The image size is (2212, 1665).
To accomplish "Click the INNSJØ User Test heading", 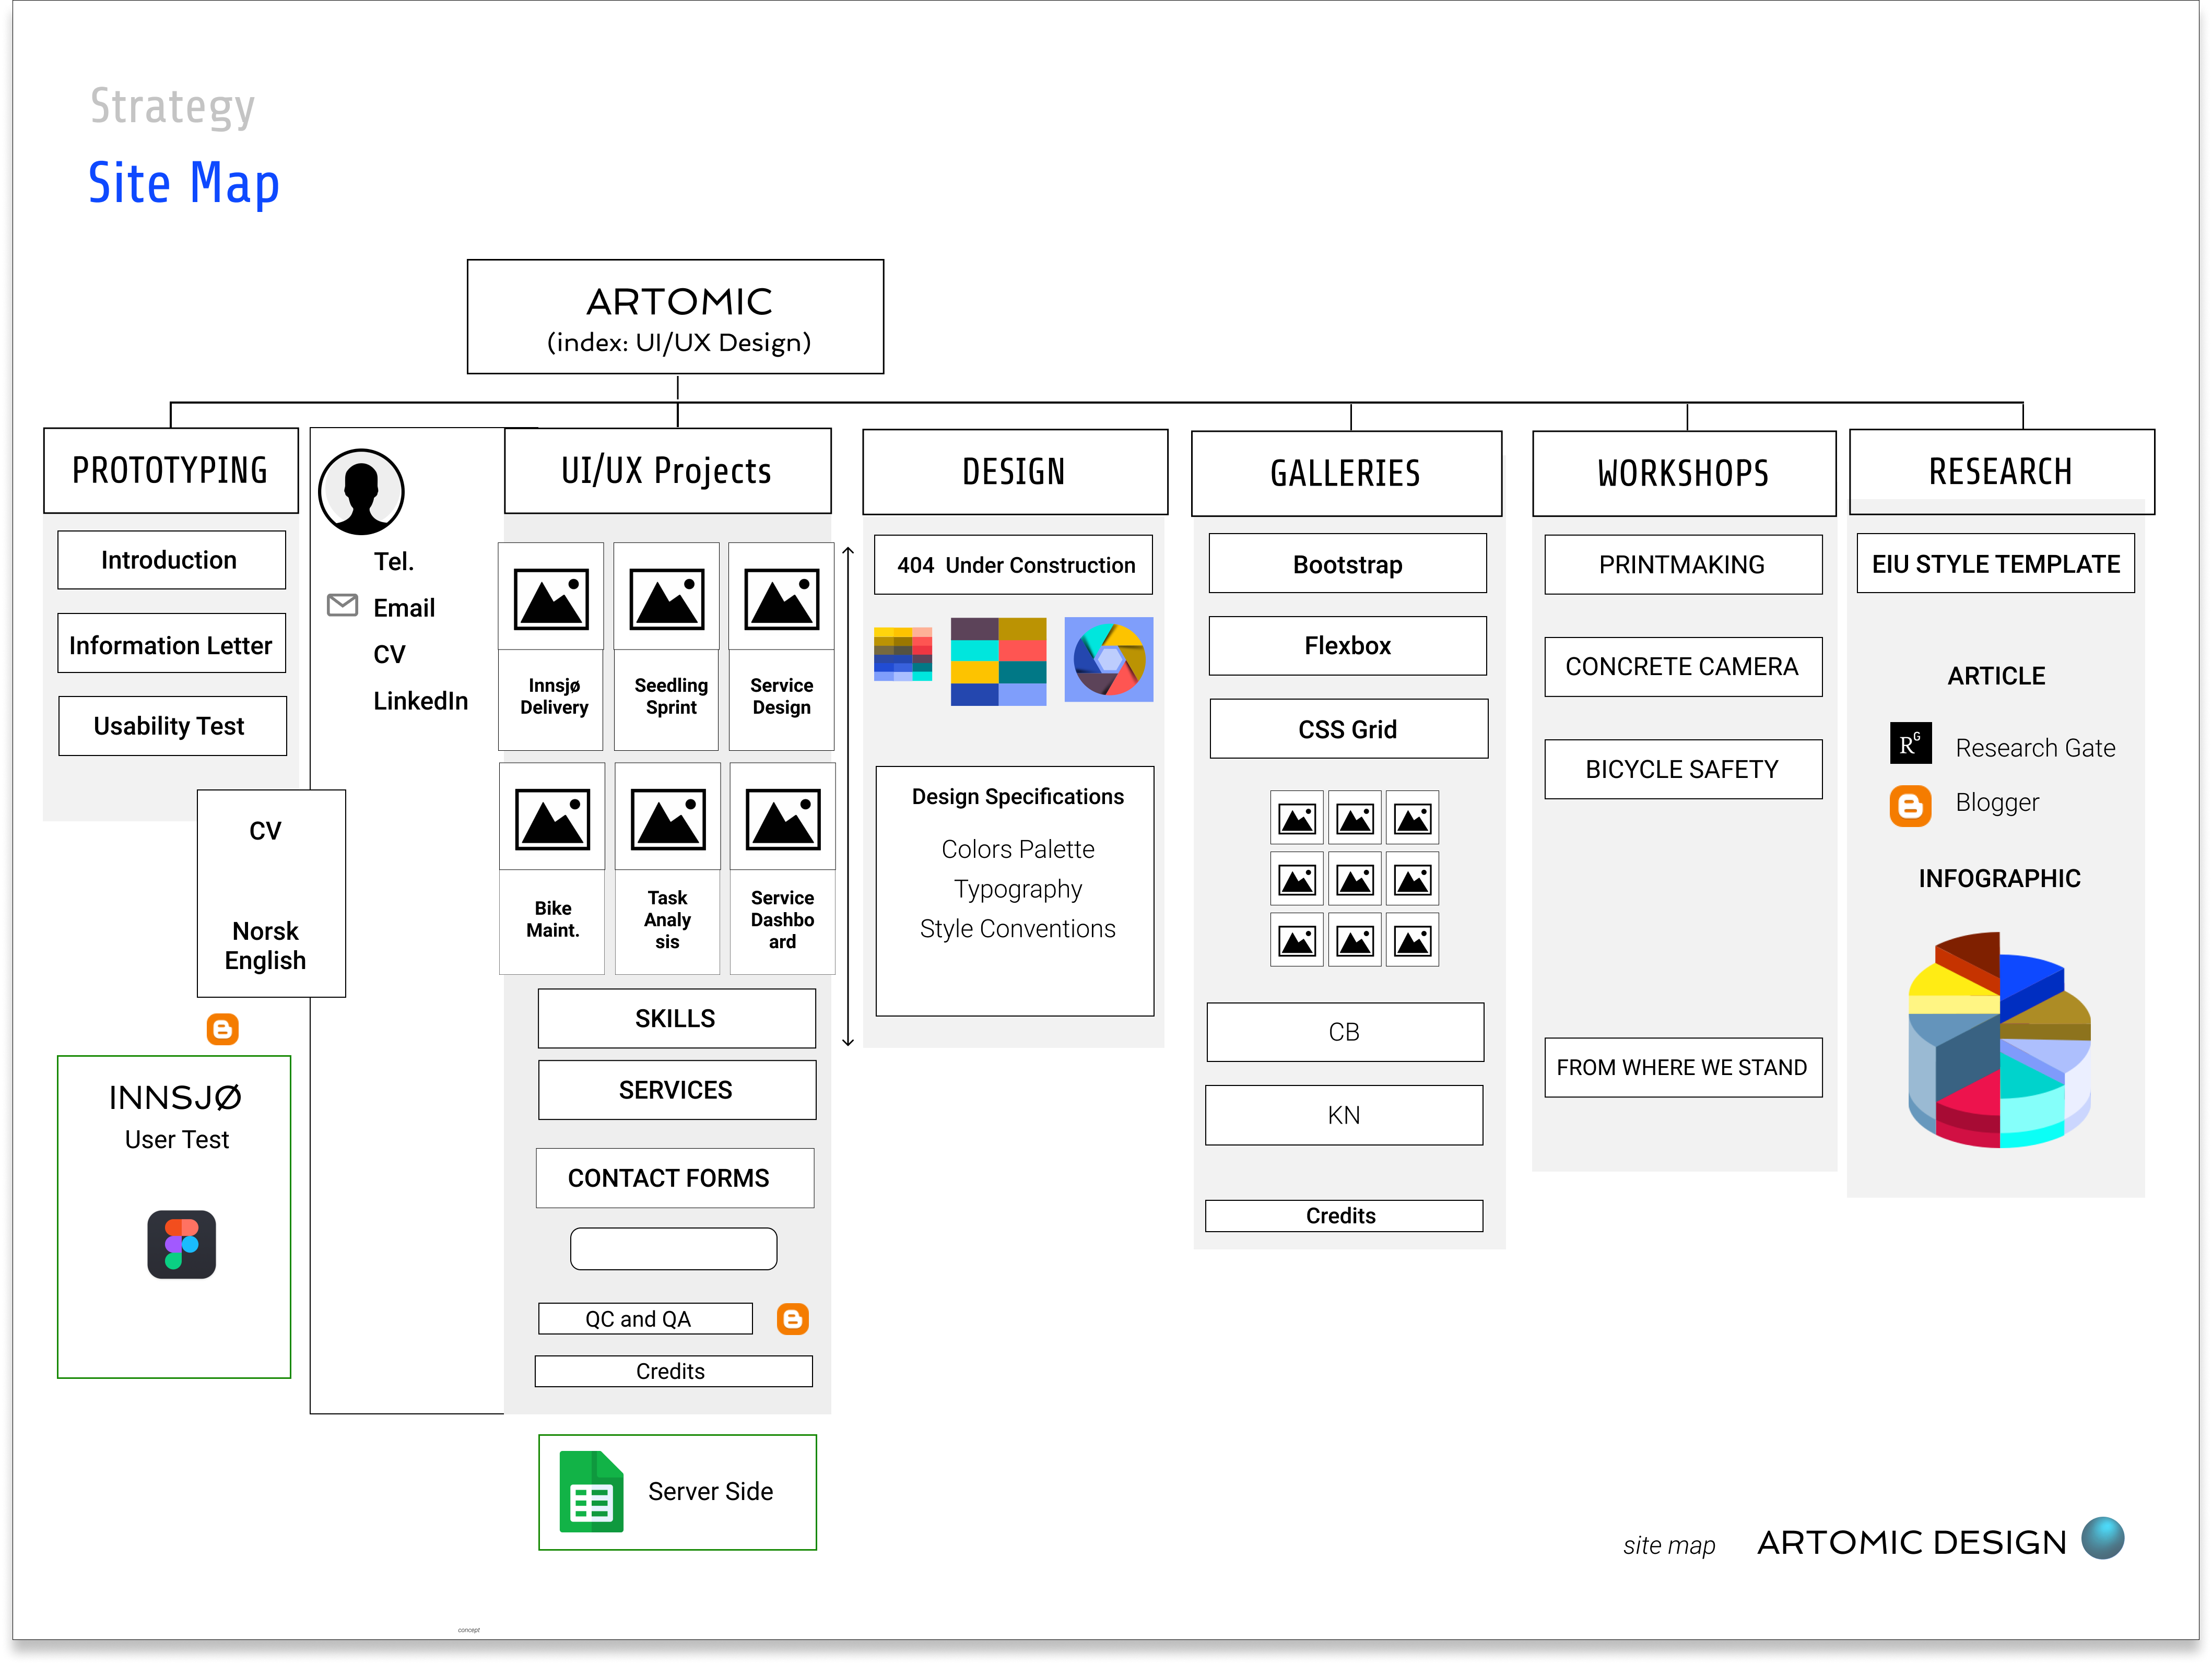I will click(x=176, y=1116).
